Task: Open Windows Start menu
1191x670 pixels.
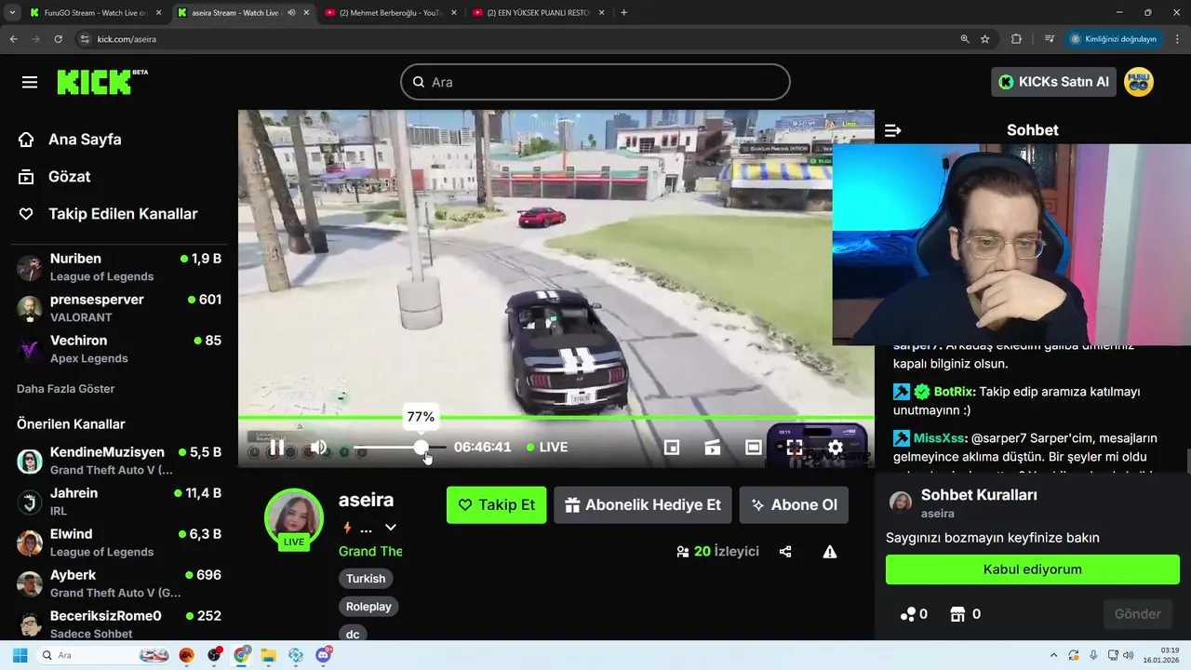Action: point(20,655)
